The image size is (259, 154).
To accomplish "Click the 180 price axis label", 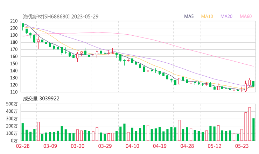I will pyautogui.click(x=14, y=42).
